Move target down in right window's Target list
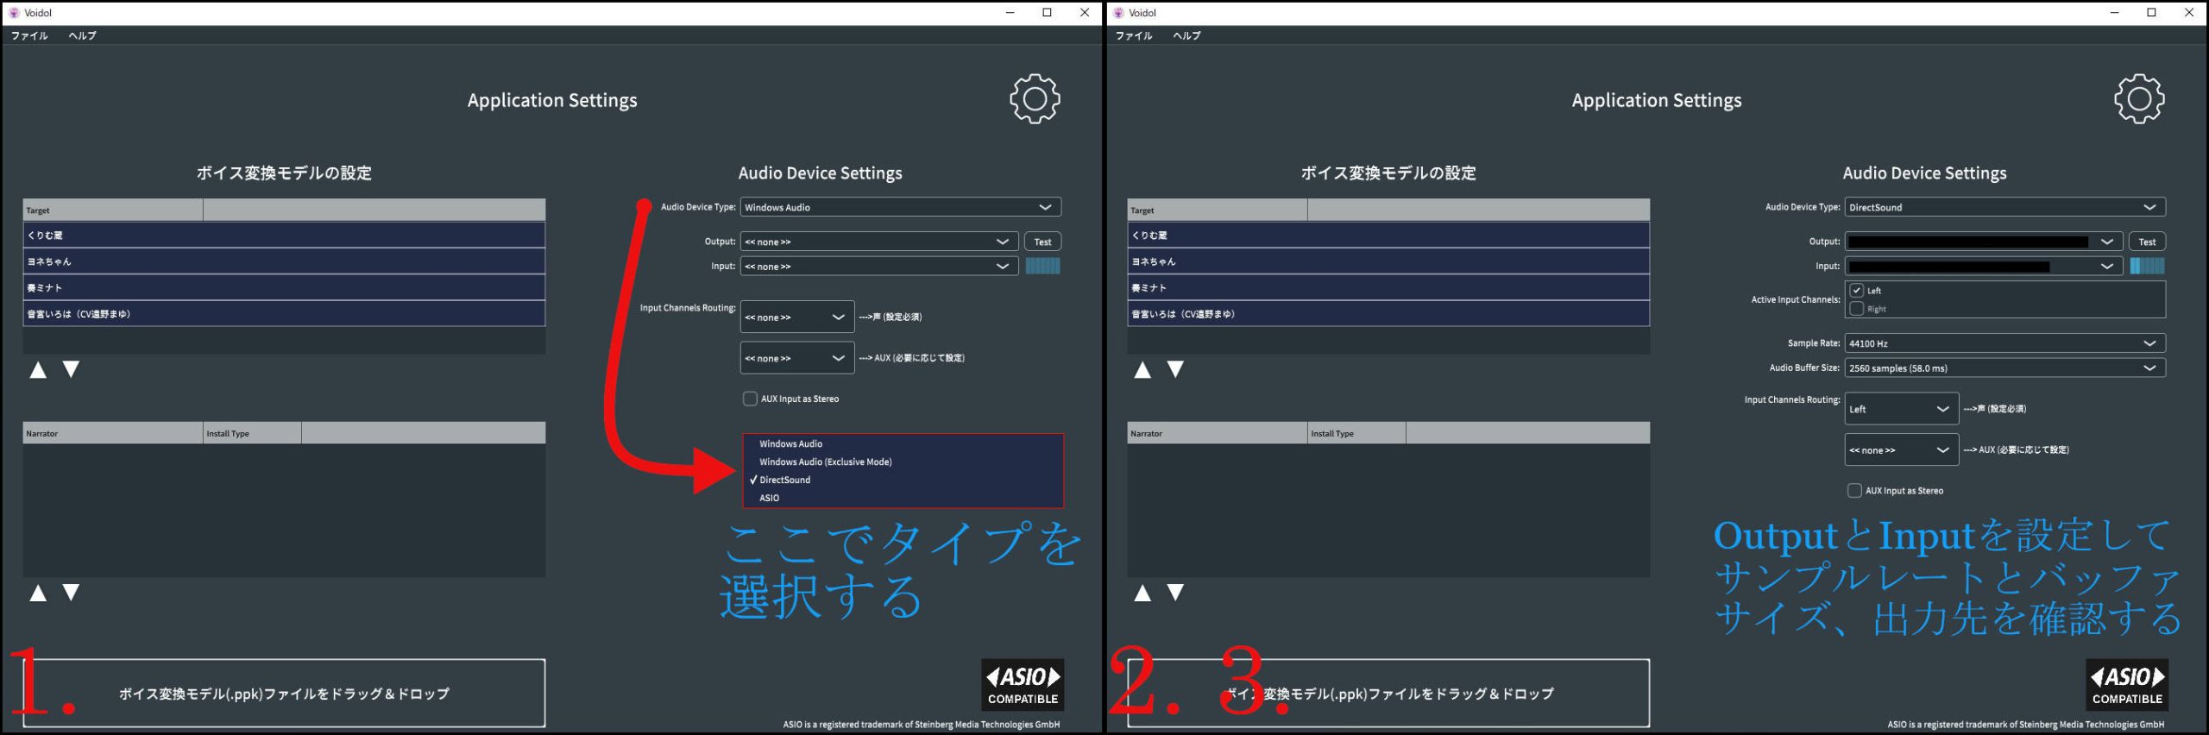The width and height of the screenshot is (2209, 735). click(x=1175, y=369)
